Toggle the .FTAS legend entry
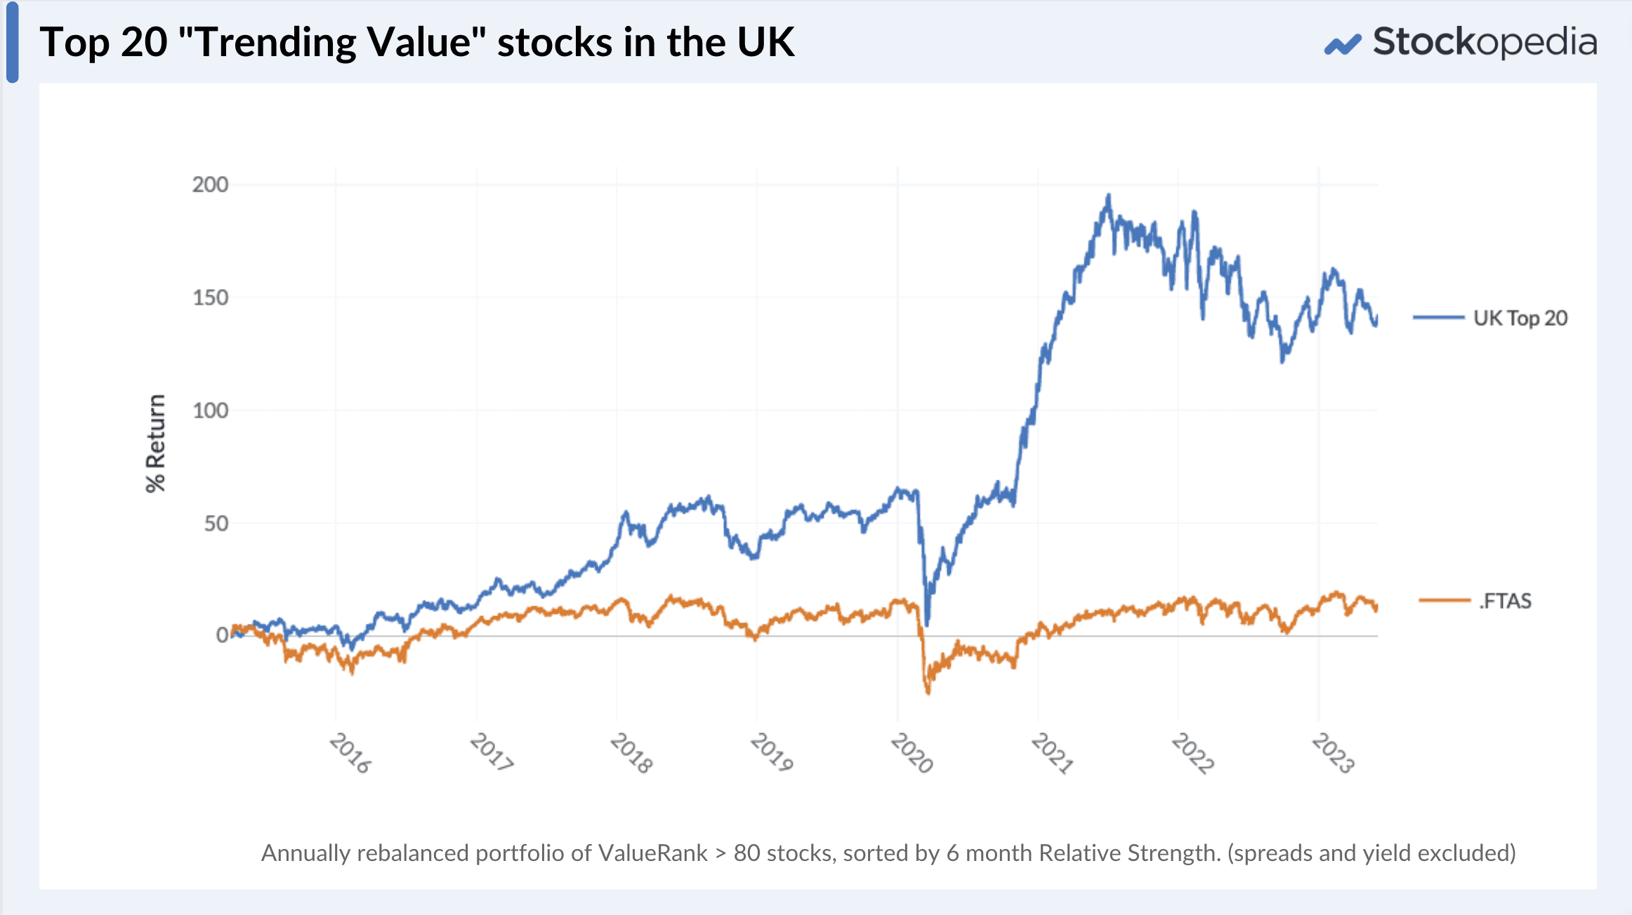 click(x=1504, y=601)
